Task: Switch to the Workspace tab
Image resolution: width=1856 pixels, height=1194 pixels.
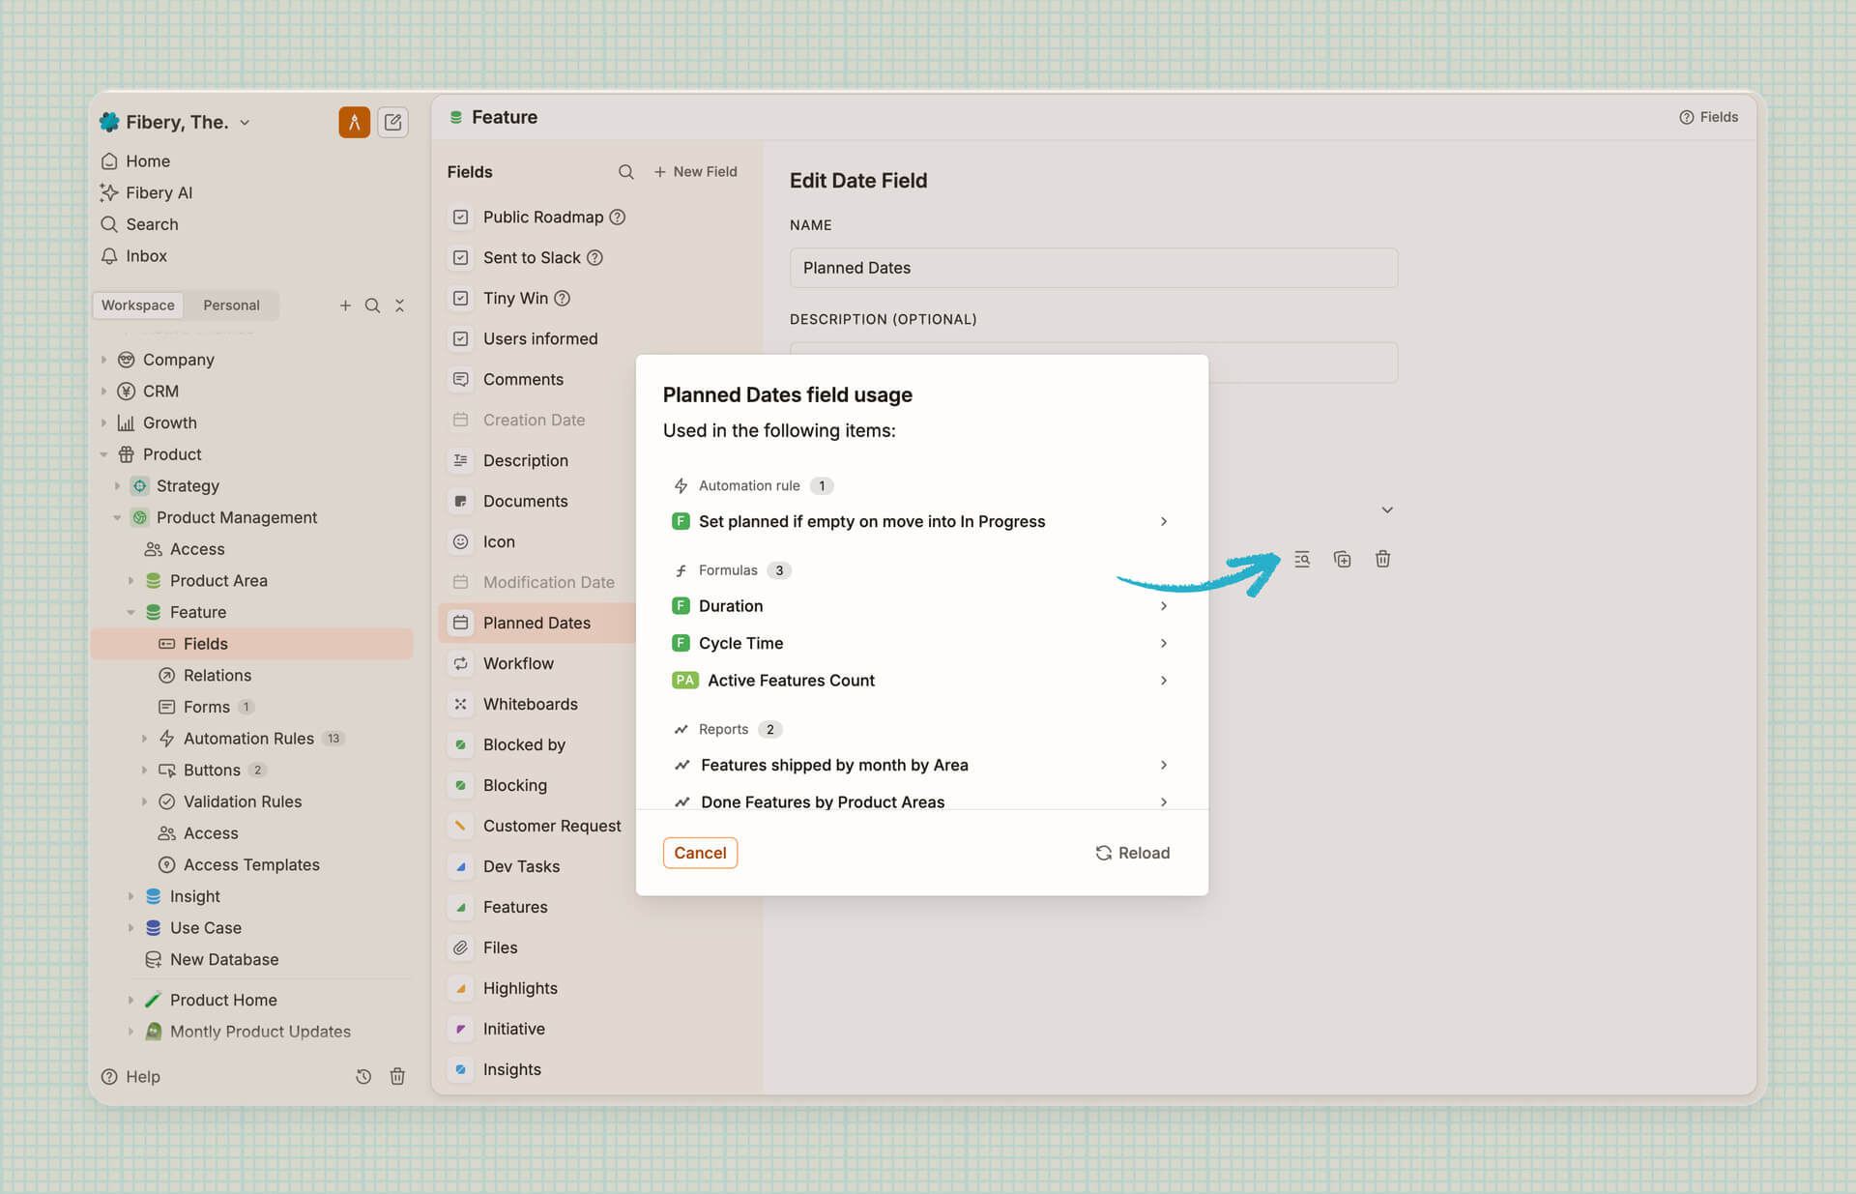Action: pos(137,306)
